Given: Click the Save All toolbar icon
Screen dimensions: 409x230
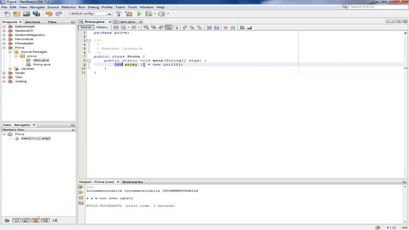Looking at the screenshot, I should 36,14.
